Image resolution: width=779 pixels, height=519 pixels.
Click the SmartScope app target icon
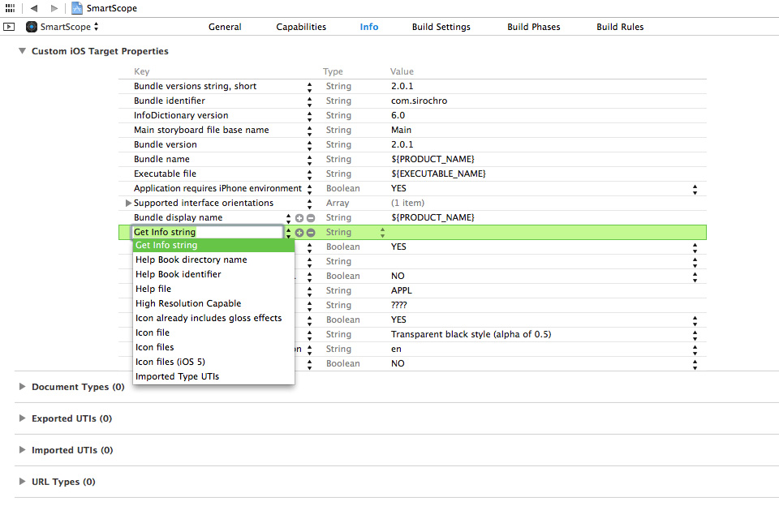pyautogui.click(x=30, y=26)
